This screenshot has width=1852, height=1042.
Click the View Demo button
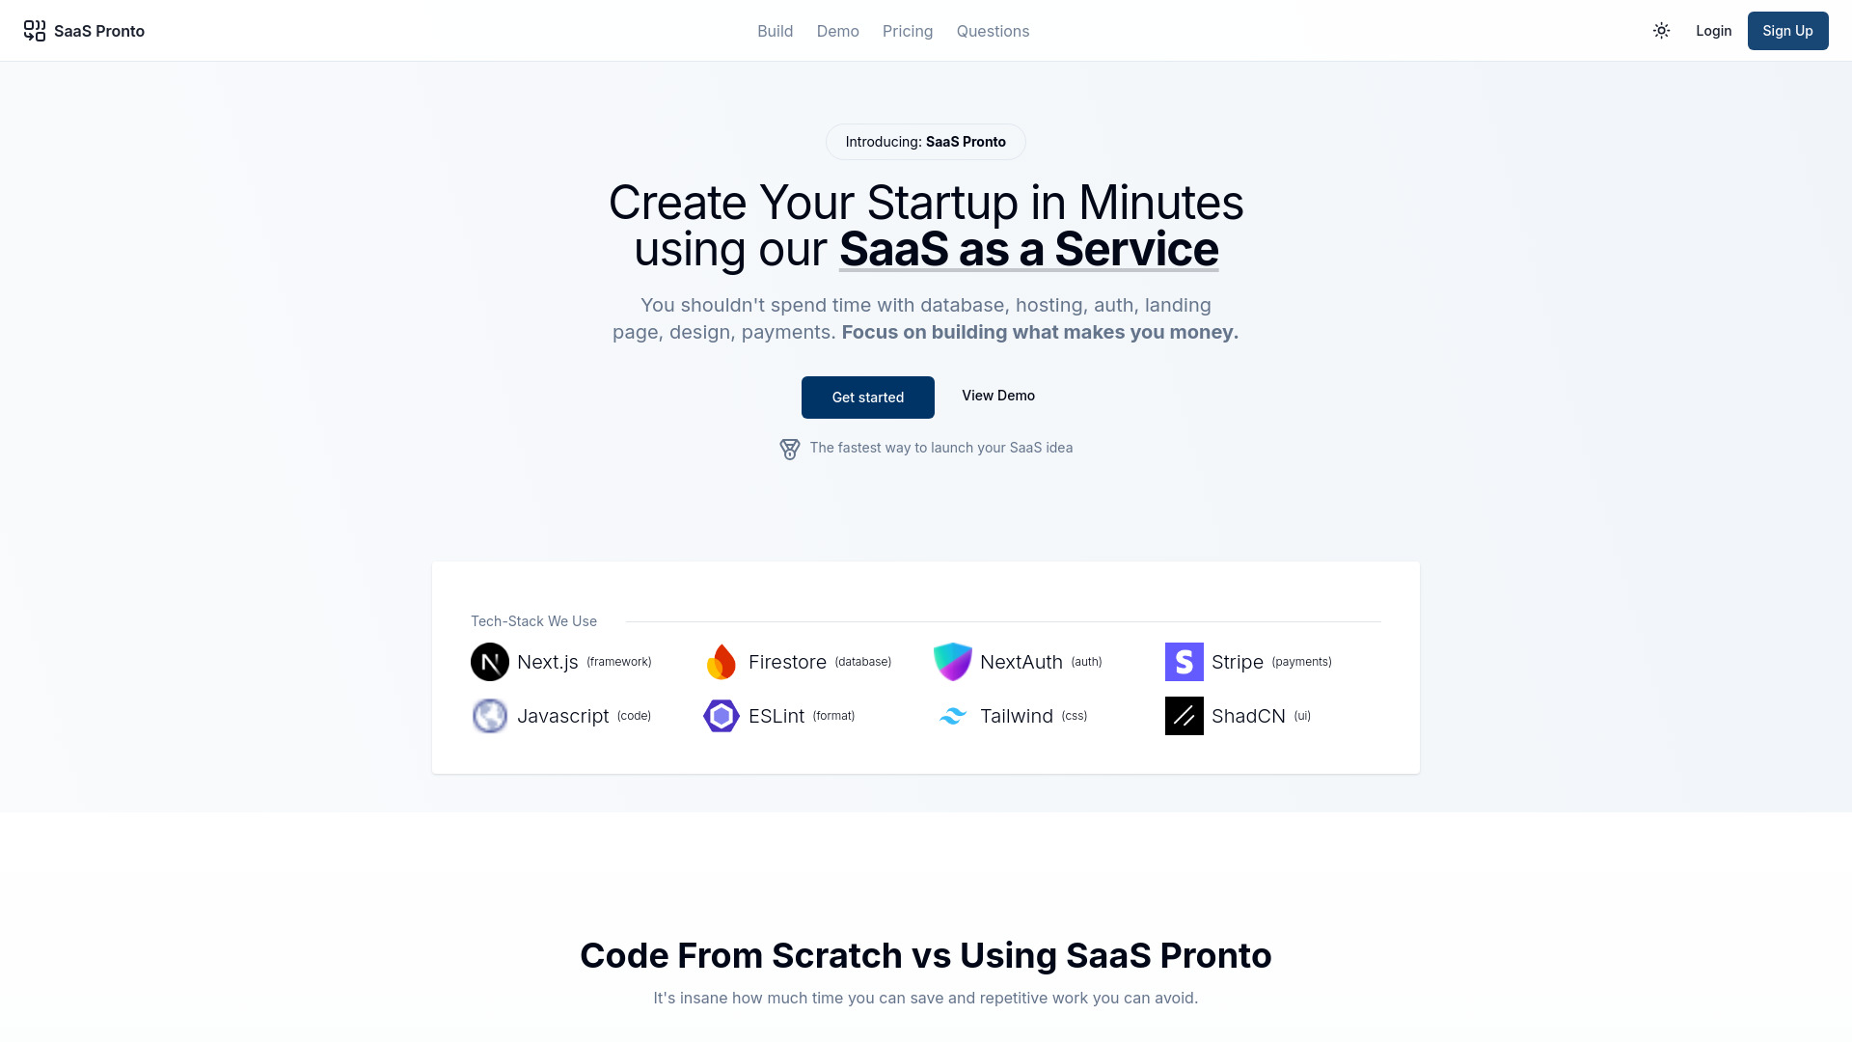(x=997, y=396)
